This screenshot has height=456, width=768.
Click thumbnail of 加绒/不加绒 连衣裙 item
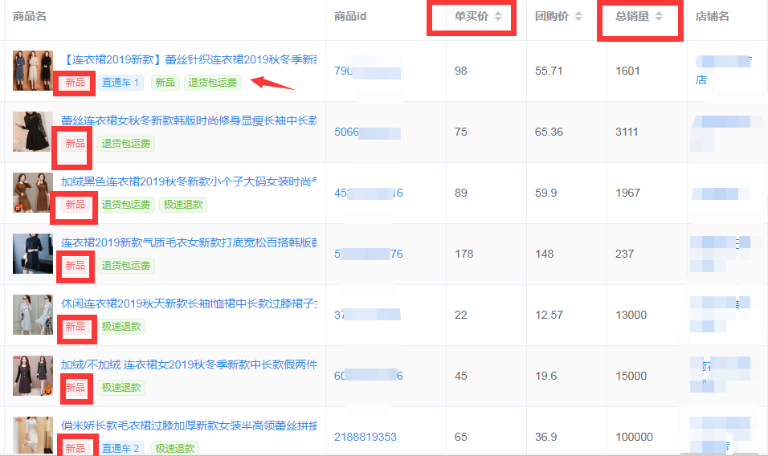pos(32,376)
